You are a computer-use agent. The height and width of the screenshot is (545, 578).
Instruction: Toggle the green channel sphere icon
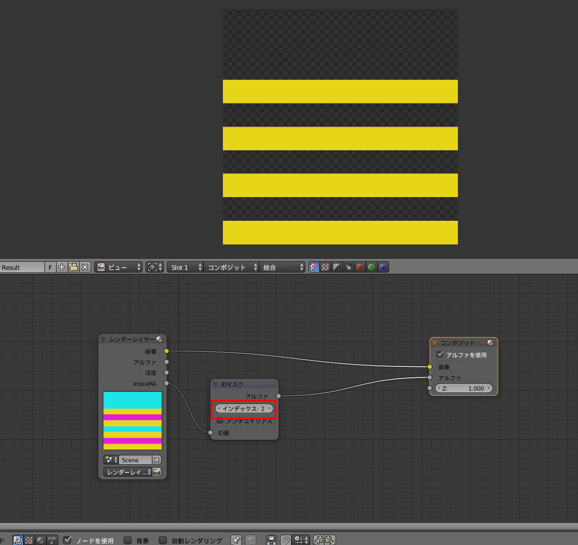pyautogui.click(x=371, y=267)
